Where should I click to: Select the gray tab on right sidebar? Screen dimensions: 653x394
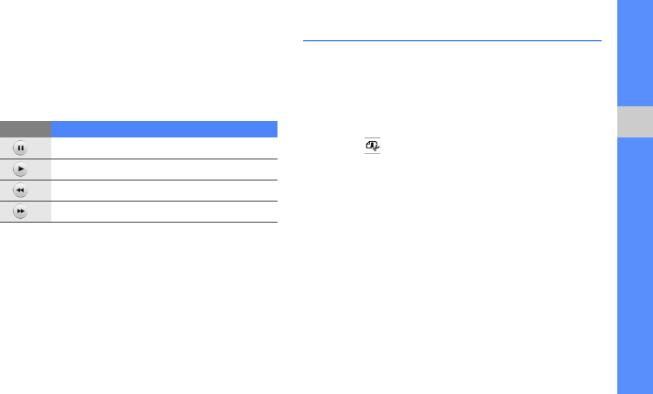point(635,119)
